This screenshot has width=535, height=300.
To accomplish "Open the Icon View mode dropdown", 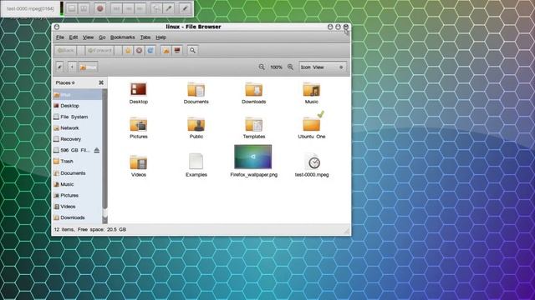I will pyautogui.click(x=323, y=67).
